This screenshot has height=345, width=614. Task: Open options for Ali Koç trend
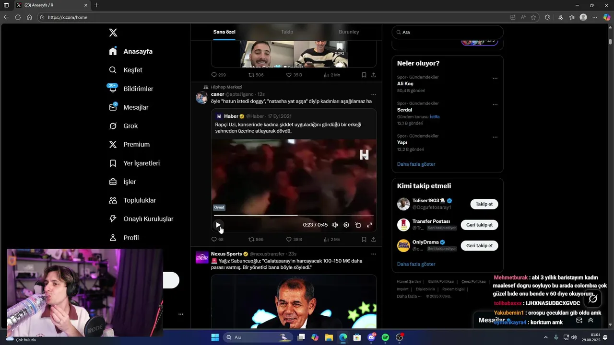pos(495,78)
